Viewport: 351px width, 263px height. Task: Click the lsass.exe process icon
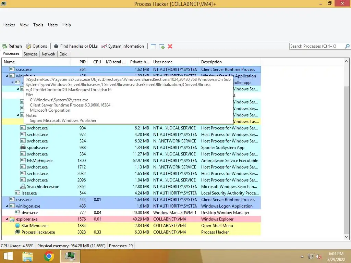pyautogui.click(x=17, y=193)
